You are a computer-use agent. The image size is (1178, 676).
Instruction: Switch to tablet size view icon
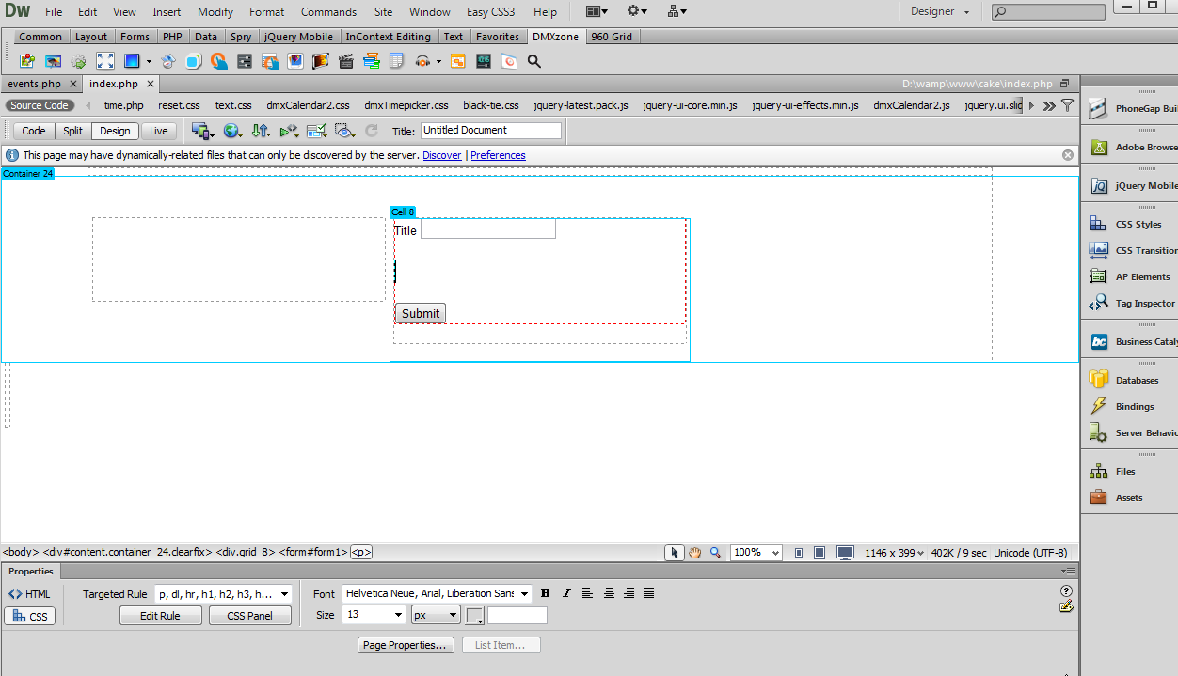(820, 553)
